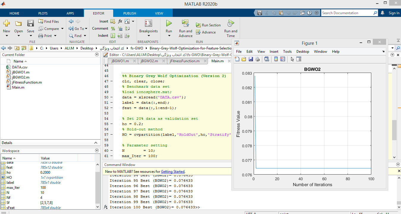Select jBGWO2.m in Current Folder list
Viewport: 401px width, 214px height.
pos(21,77)
